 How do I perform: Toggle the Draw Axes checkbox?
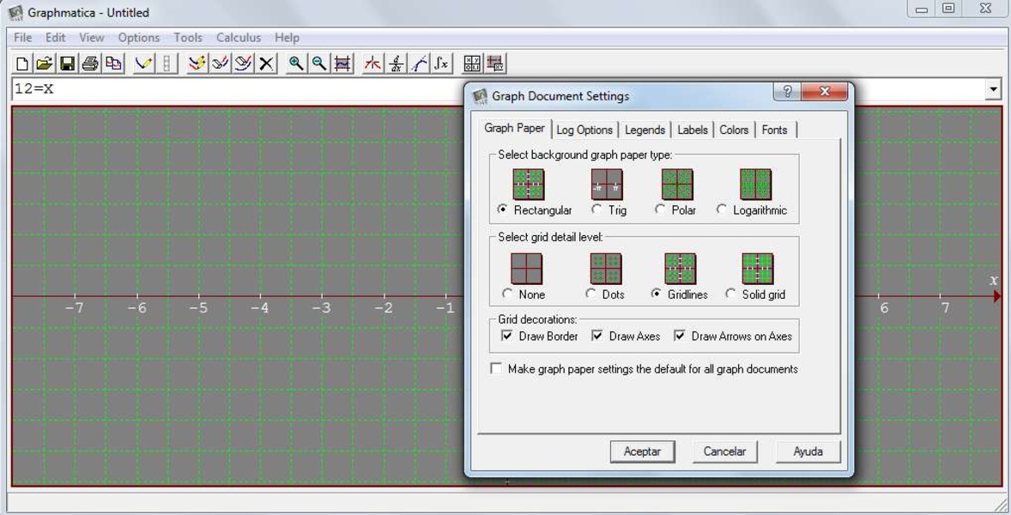pyautogui.click(x=597, y=336)
